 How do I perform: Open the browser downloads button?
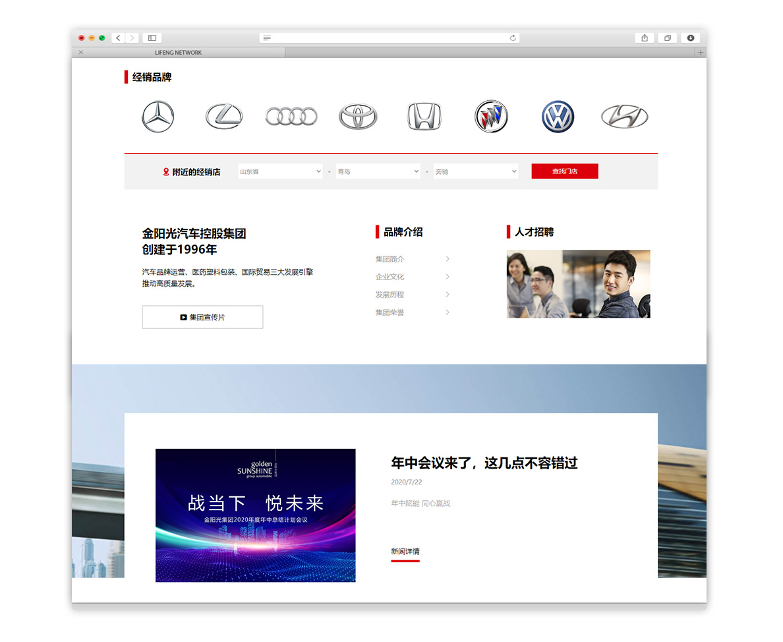[691, 38]
